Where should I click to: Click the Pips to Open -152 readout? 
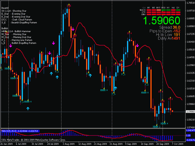pyautogui.click(x=165, y=31)
